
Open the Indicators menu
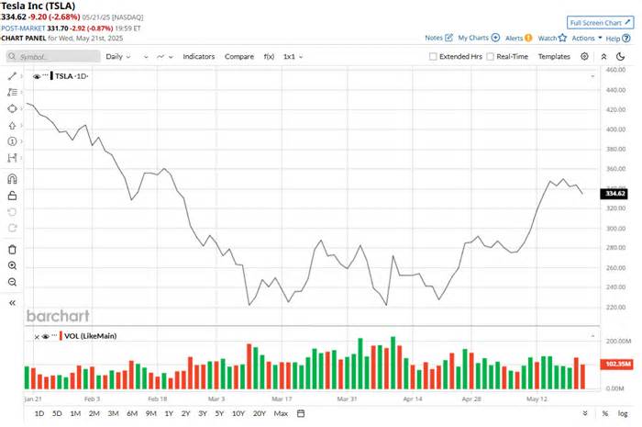pyautogui.click(x=199, y=57)
